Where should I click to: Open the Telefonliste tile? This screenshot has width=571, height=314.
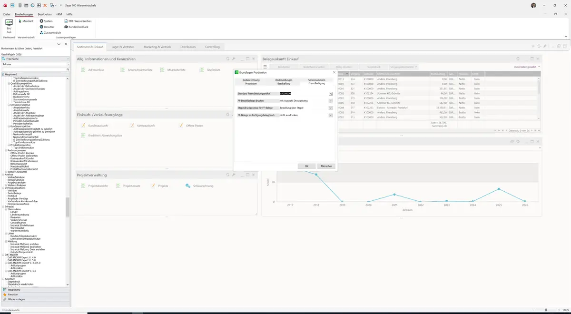210,70
